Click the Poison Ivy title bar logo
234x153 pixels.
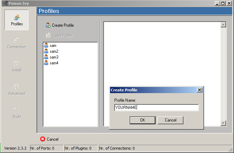(5, 3)
